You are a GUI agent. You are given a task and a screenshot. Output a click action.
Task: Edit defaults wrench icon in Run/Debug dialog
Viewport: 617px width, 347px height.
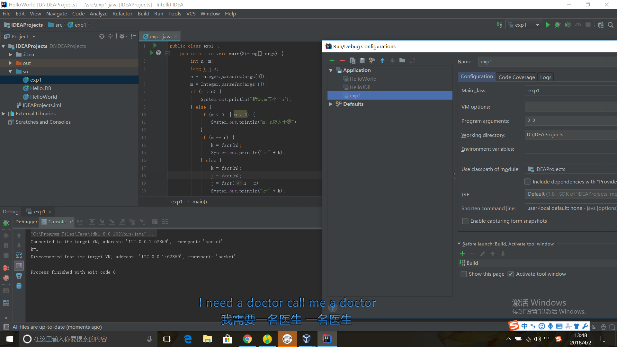(x=372, y=60)
